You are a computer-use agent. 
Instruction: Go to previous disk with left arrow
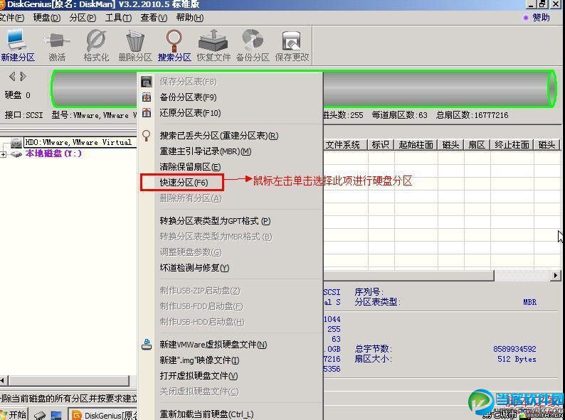[x=12, y=76]
